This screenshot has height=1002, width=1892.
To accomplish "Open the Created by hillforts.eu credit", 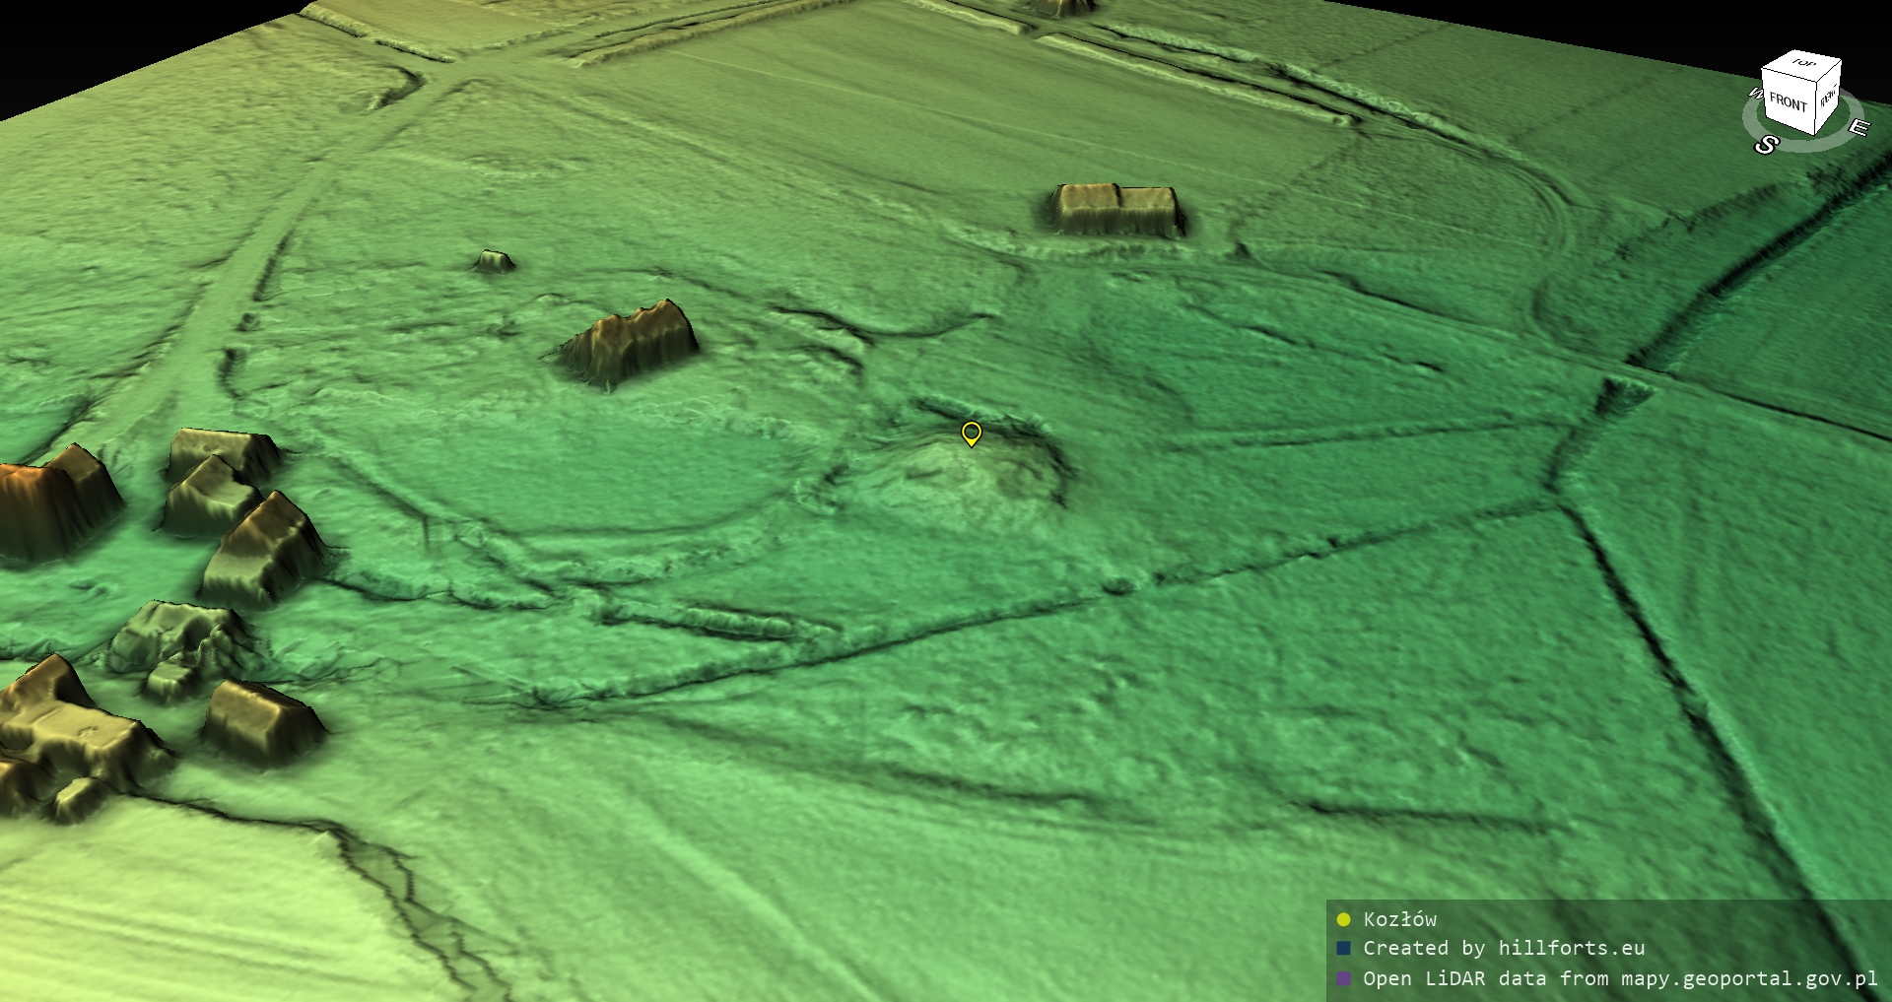I will click(1504, 948).
